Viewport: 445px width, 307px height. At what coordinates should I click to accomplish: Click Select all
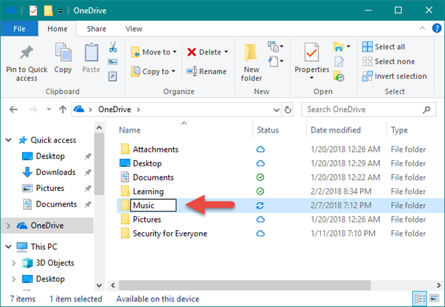pyautogui.click(x=383, y=47)
